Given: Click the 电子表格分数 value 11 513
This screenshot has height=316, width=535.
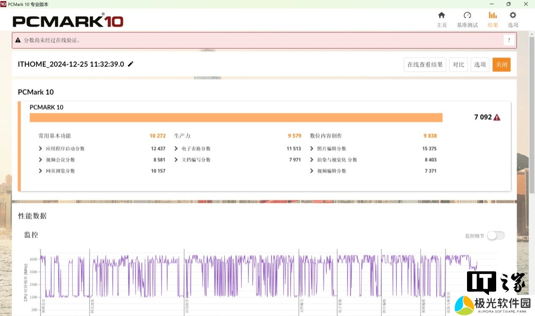Looking at the screenshot, I should click(x=294, y=149).
